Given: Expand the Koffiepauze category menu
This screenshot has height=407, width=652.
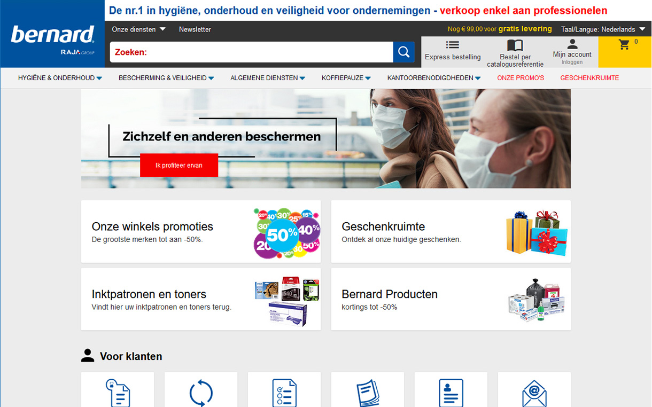Looking at the screenshot, I should [346, 78].
